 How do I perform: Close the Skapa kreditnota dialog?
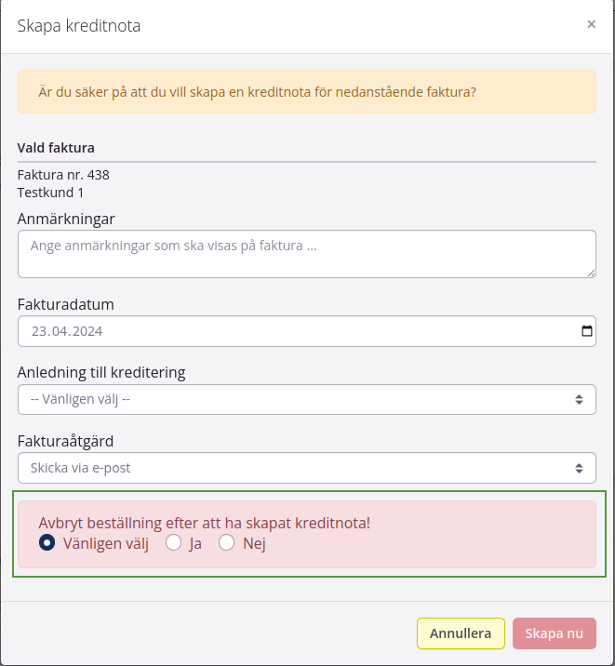[x=591, y=25]
